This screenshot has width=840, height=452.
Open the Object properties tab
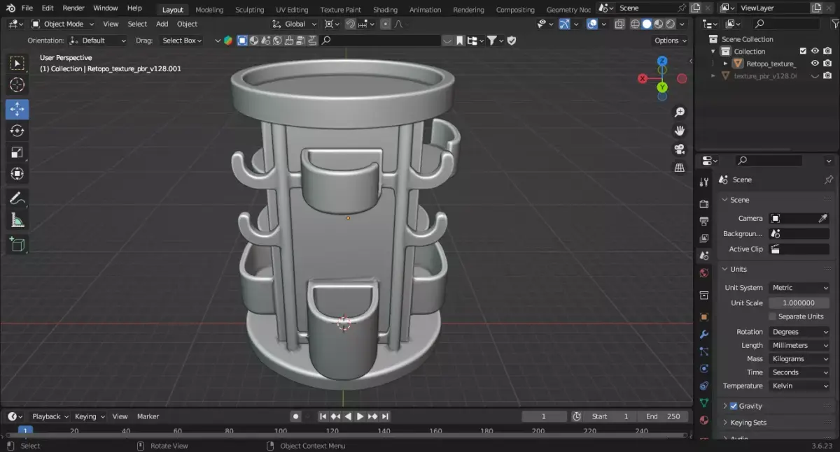(704, 317)
